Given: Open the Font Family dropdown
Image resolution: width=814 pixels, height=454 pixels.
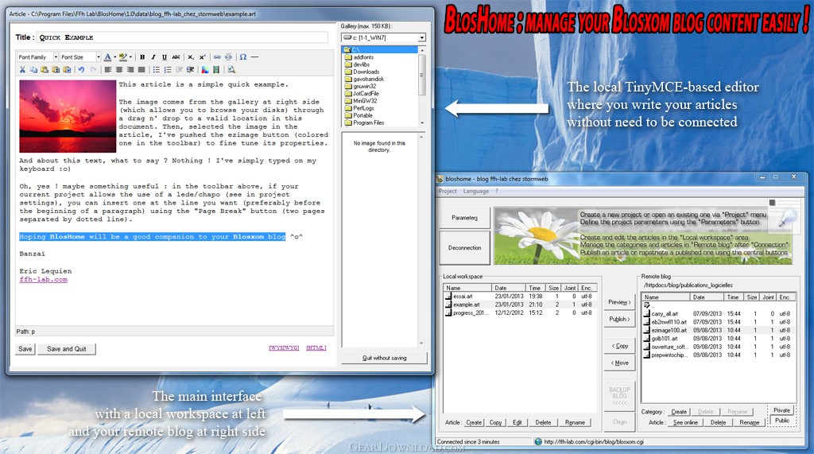Looking at the screenshot, I should tap(38, 57).
